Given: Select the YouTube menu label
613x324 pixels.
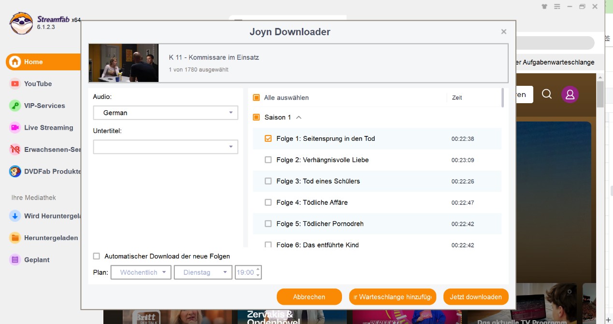Looking at the screenshot, I should tap(38, 84).
